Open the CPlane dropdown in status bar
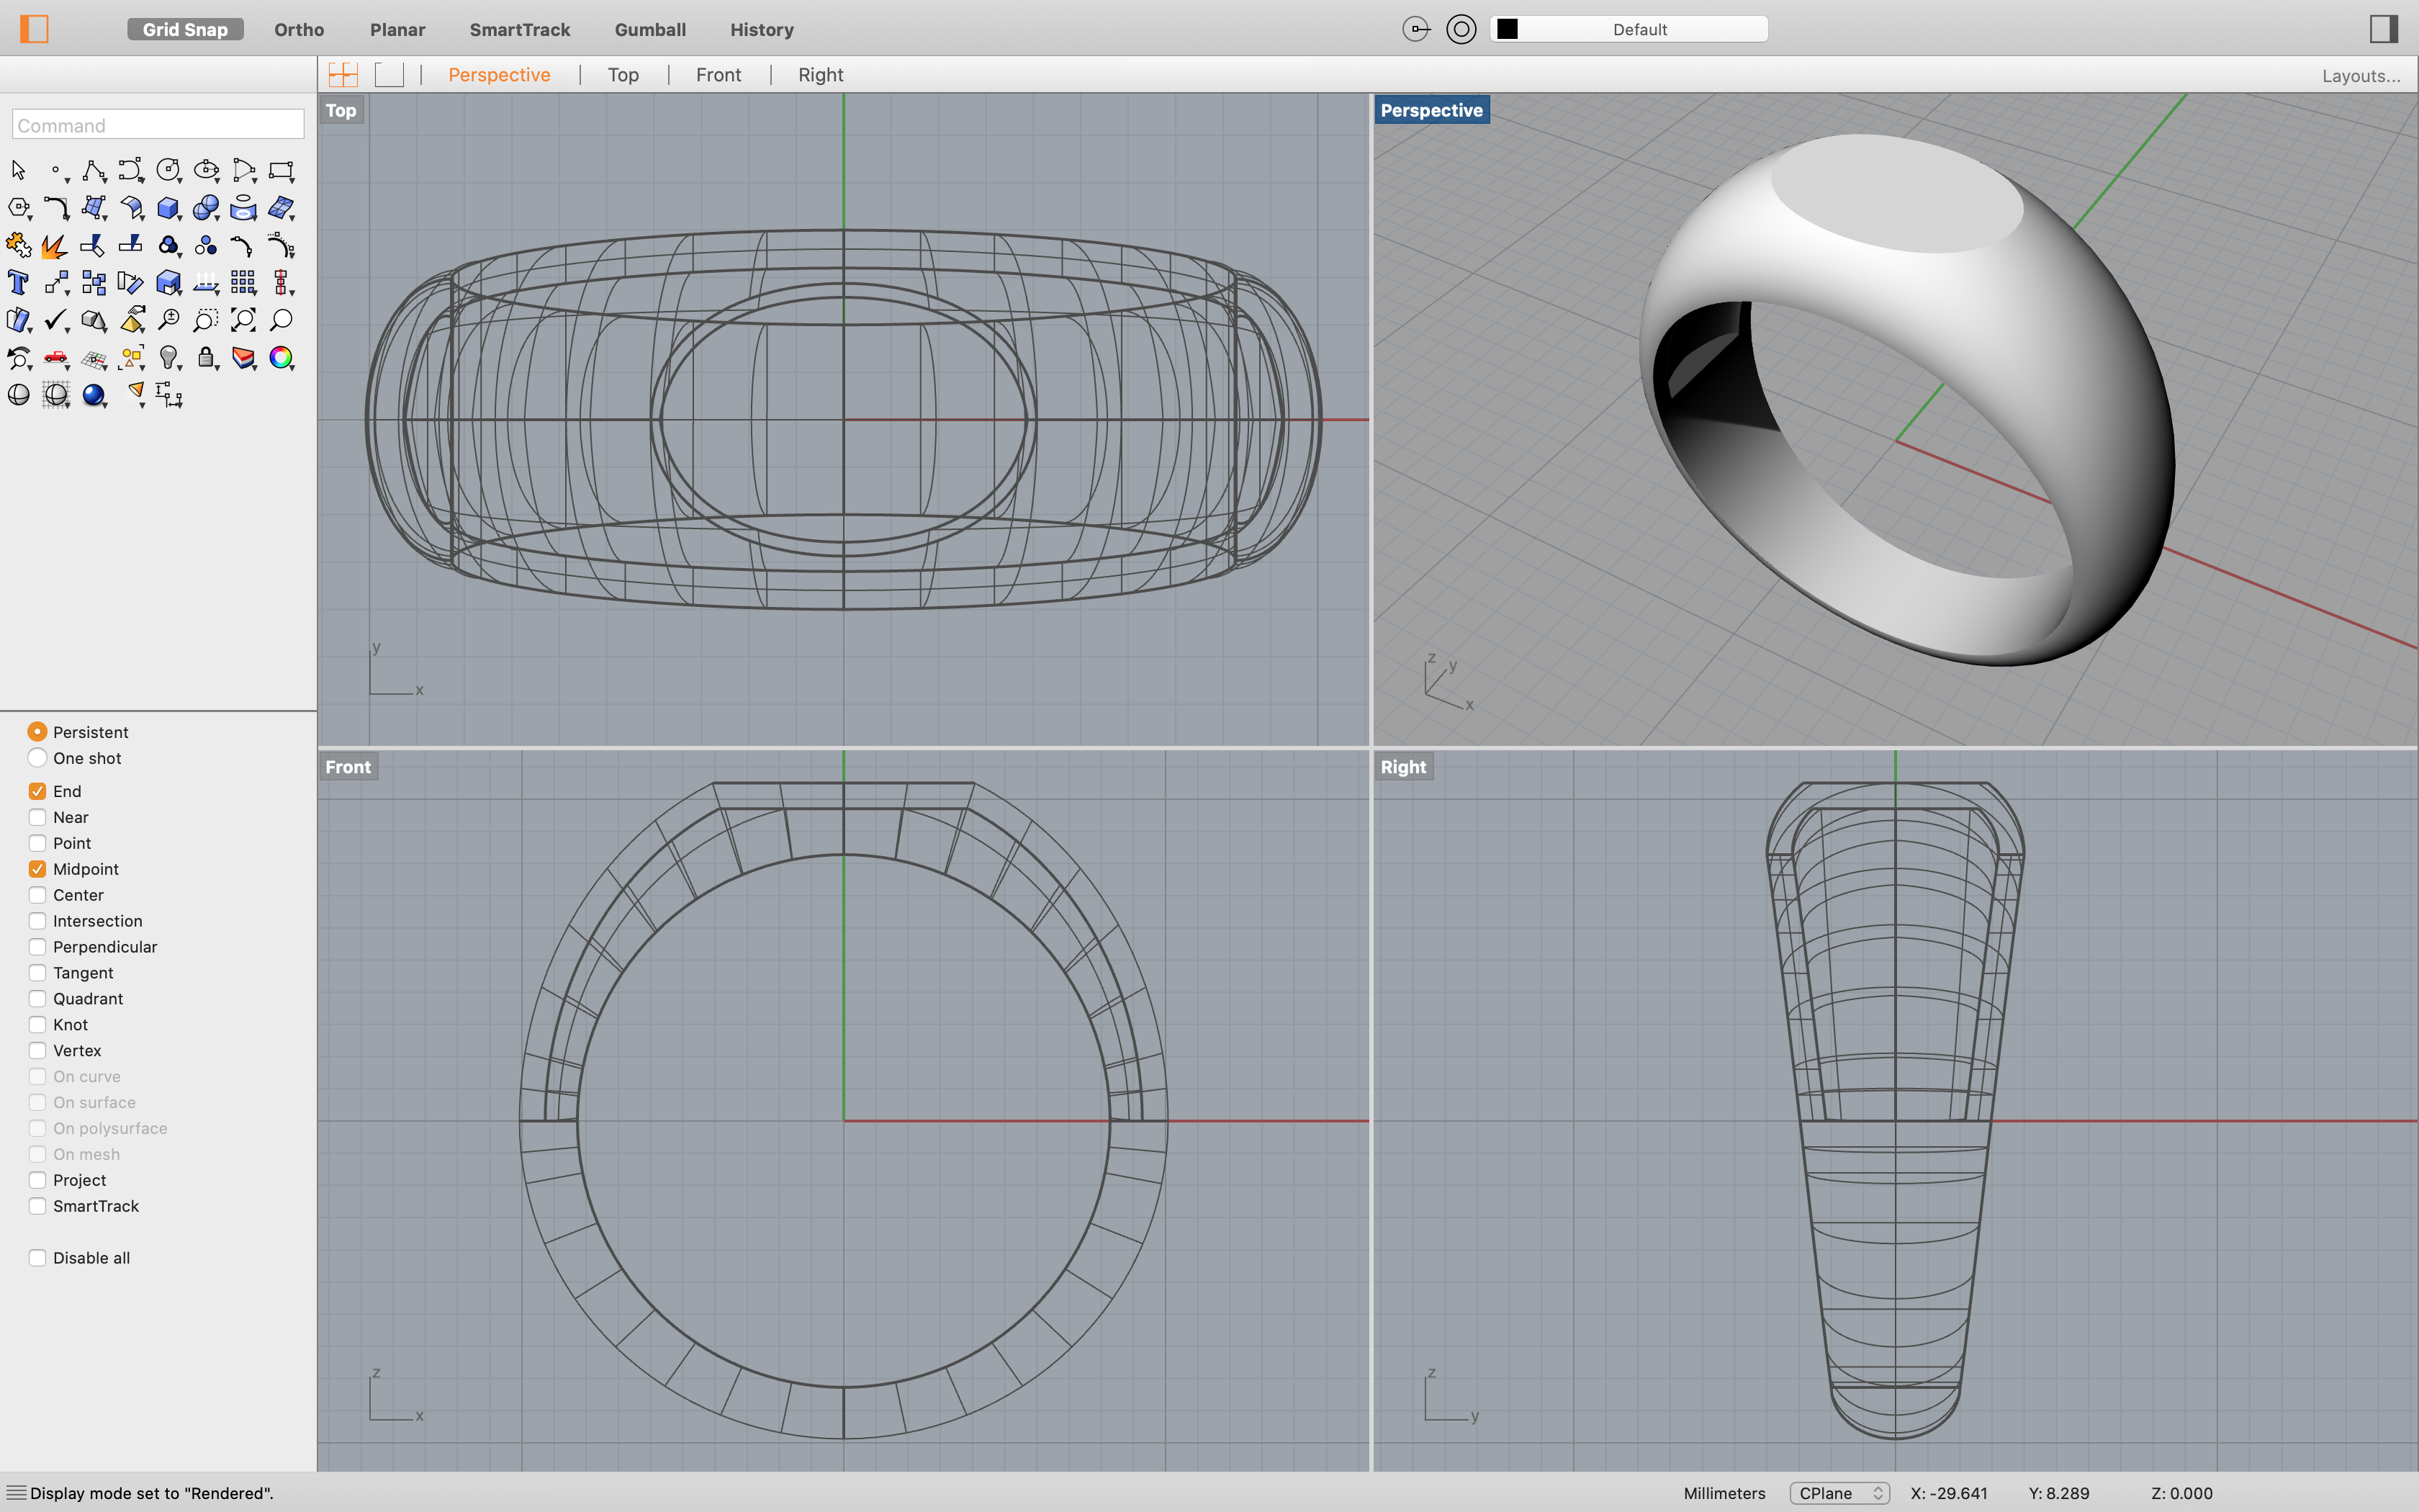This screenshot has width=2419, height=1512. [x=1839, y=1492]
